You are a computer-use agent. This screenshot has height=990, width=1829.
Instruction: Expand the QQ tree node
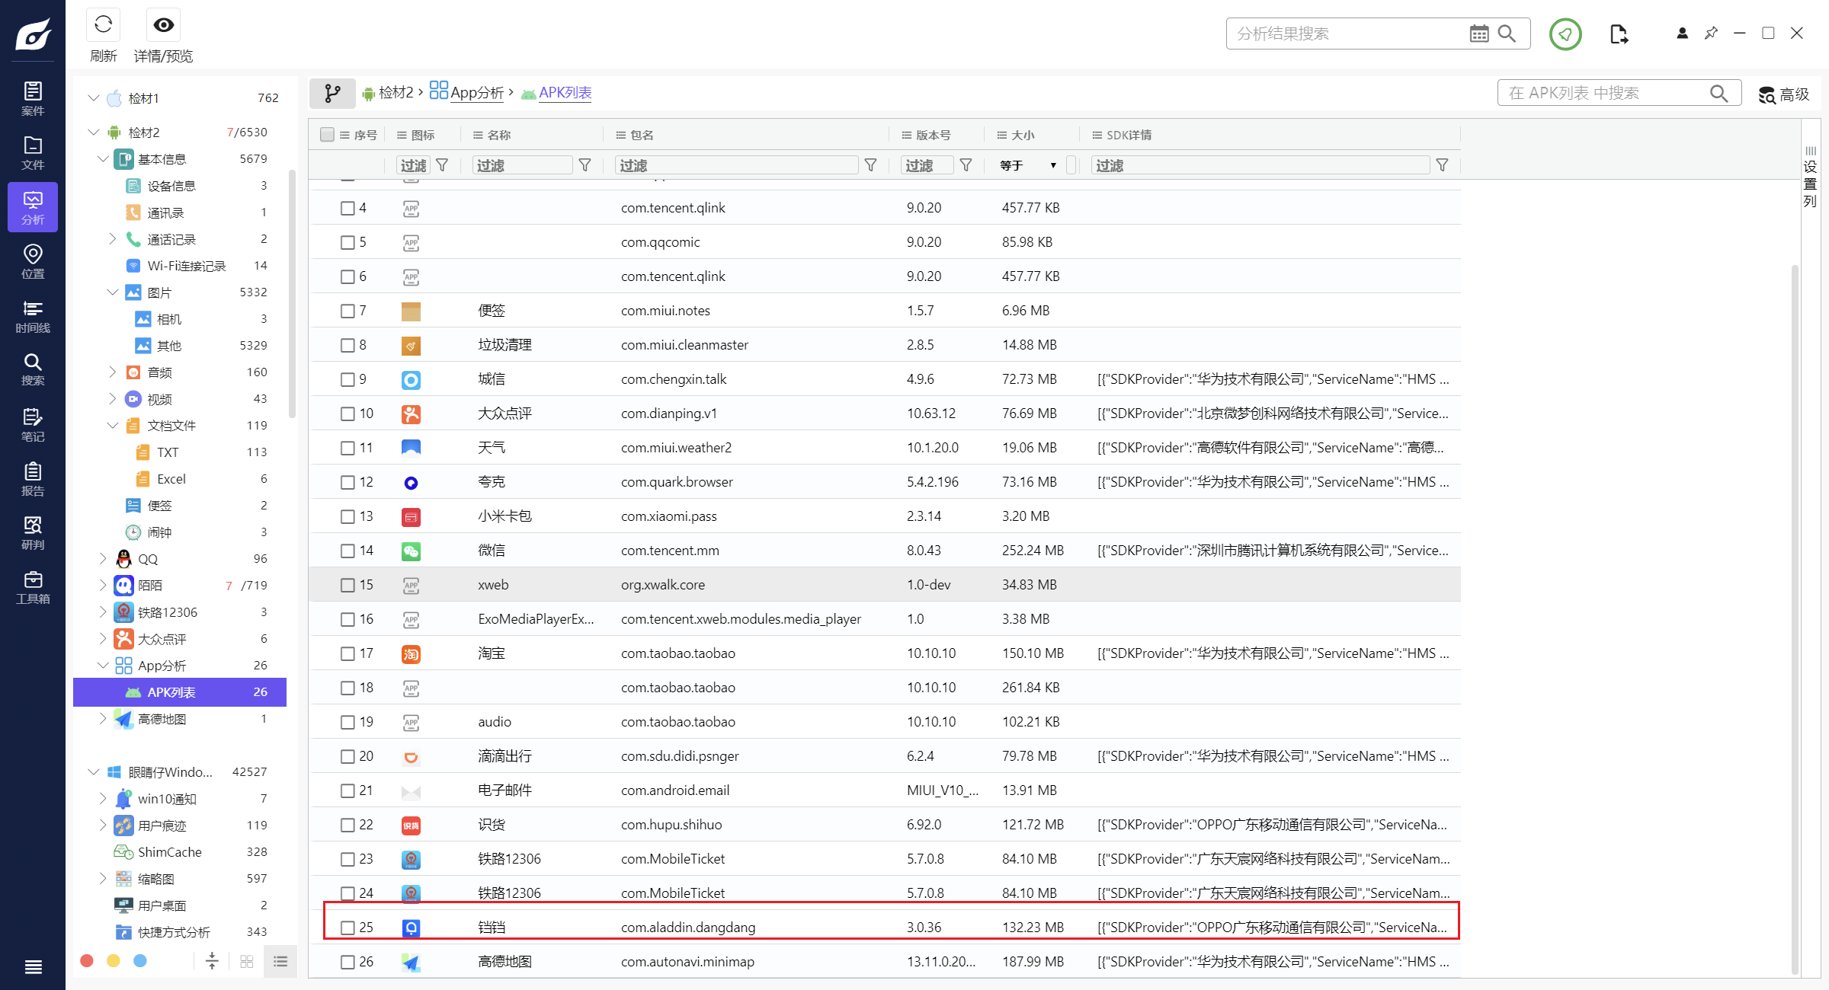point(103,559)
